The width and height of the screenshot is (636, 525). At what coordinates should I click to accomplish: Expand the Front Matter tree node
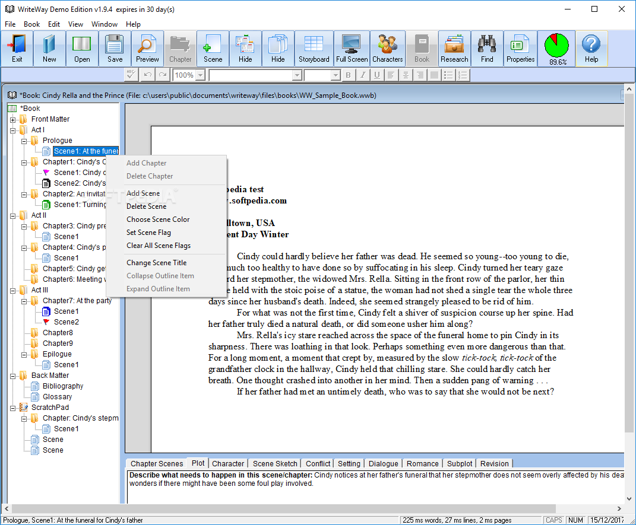pos(13,119)
